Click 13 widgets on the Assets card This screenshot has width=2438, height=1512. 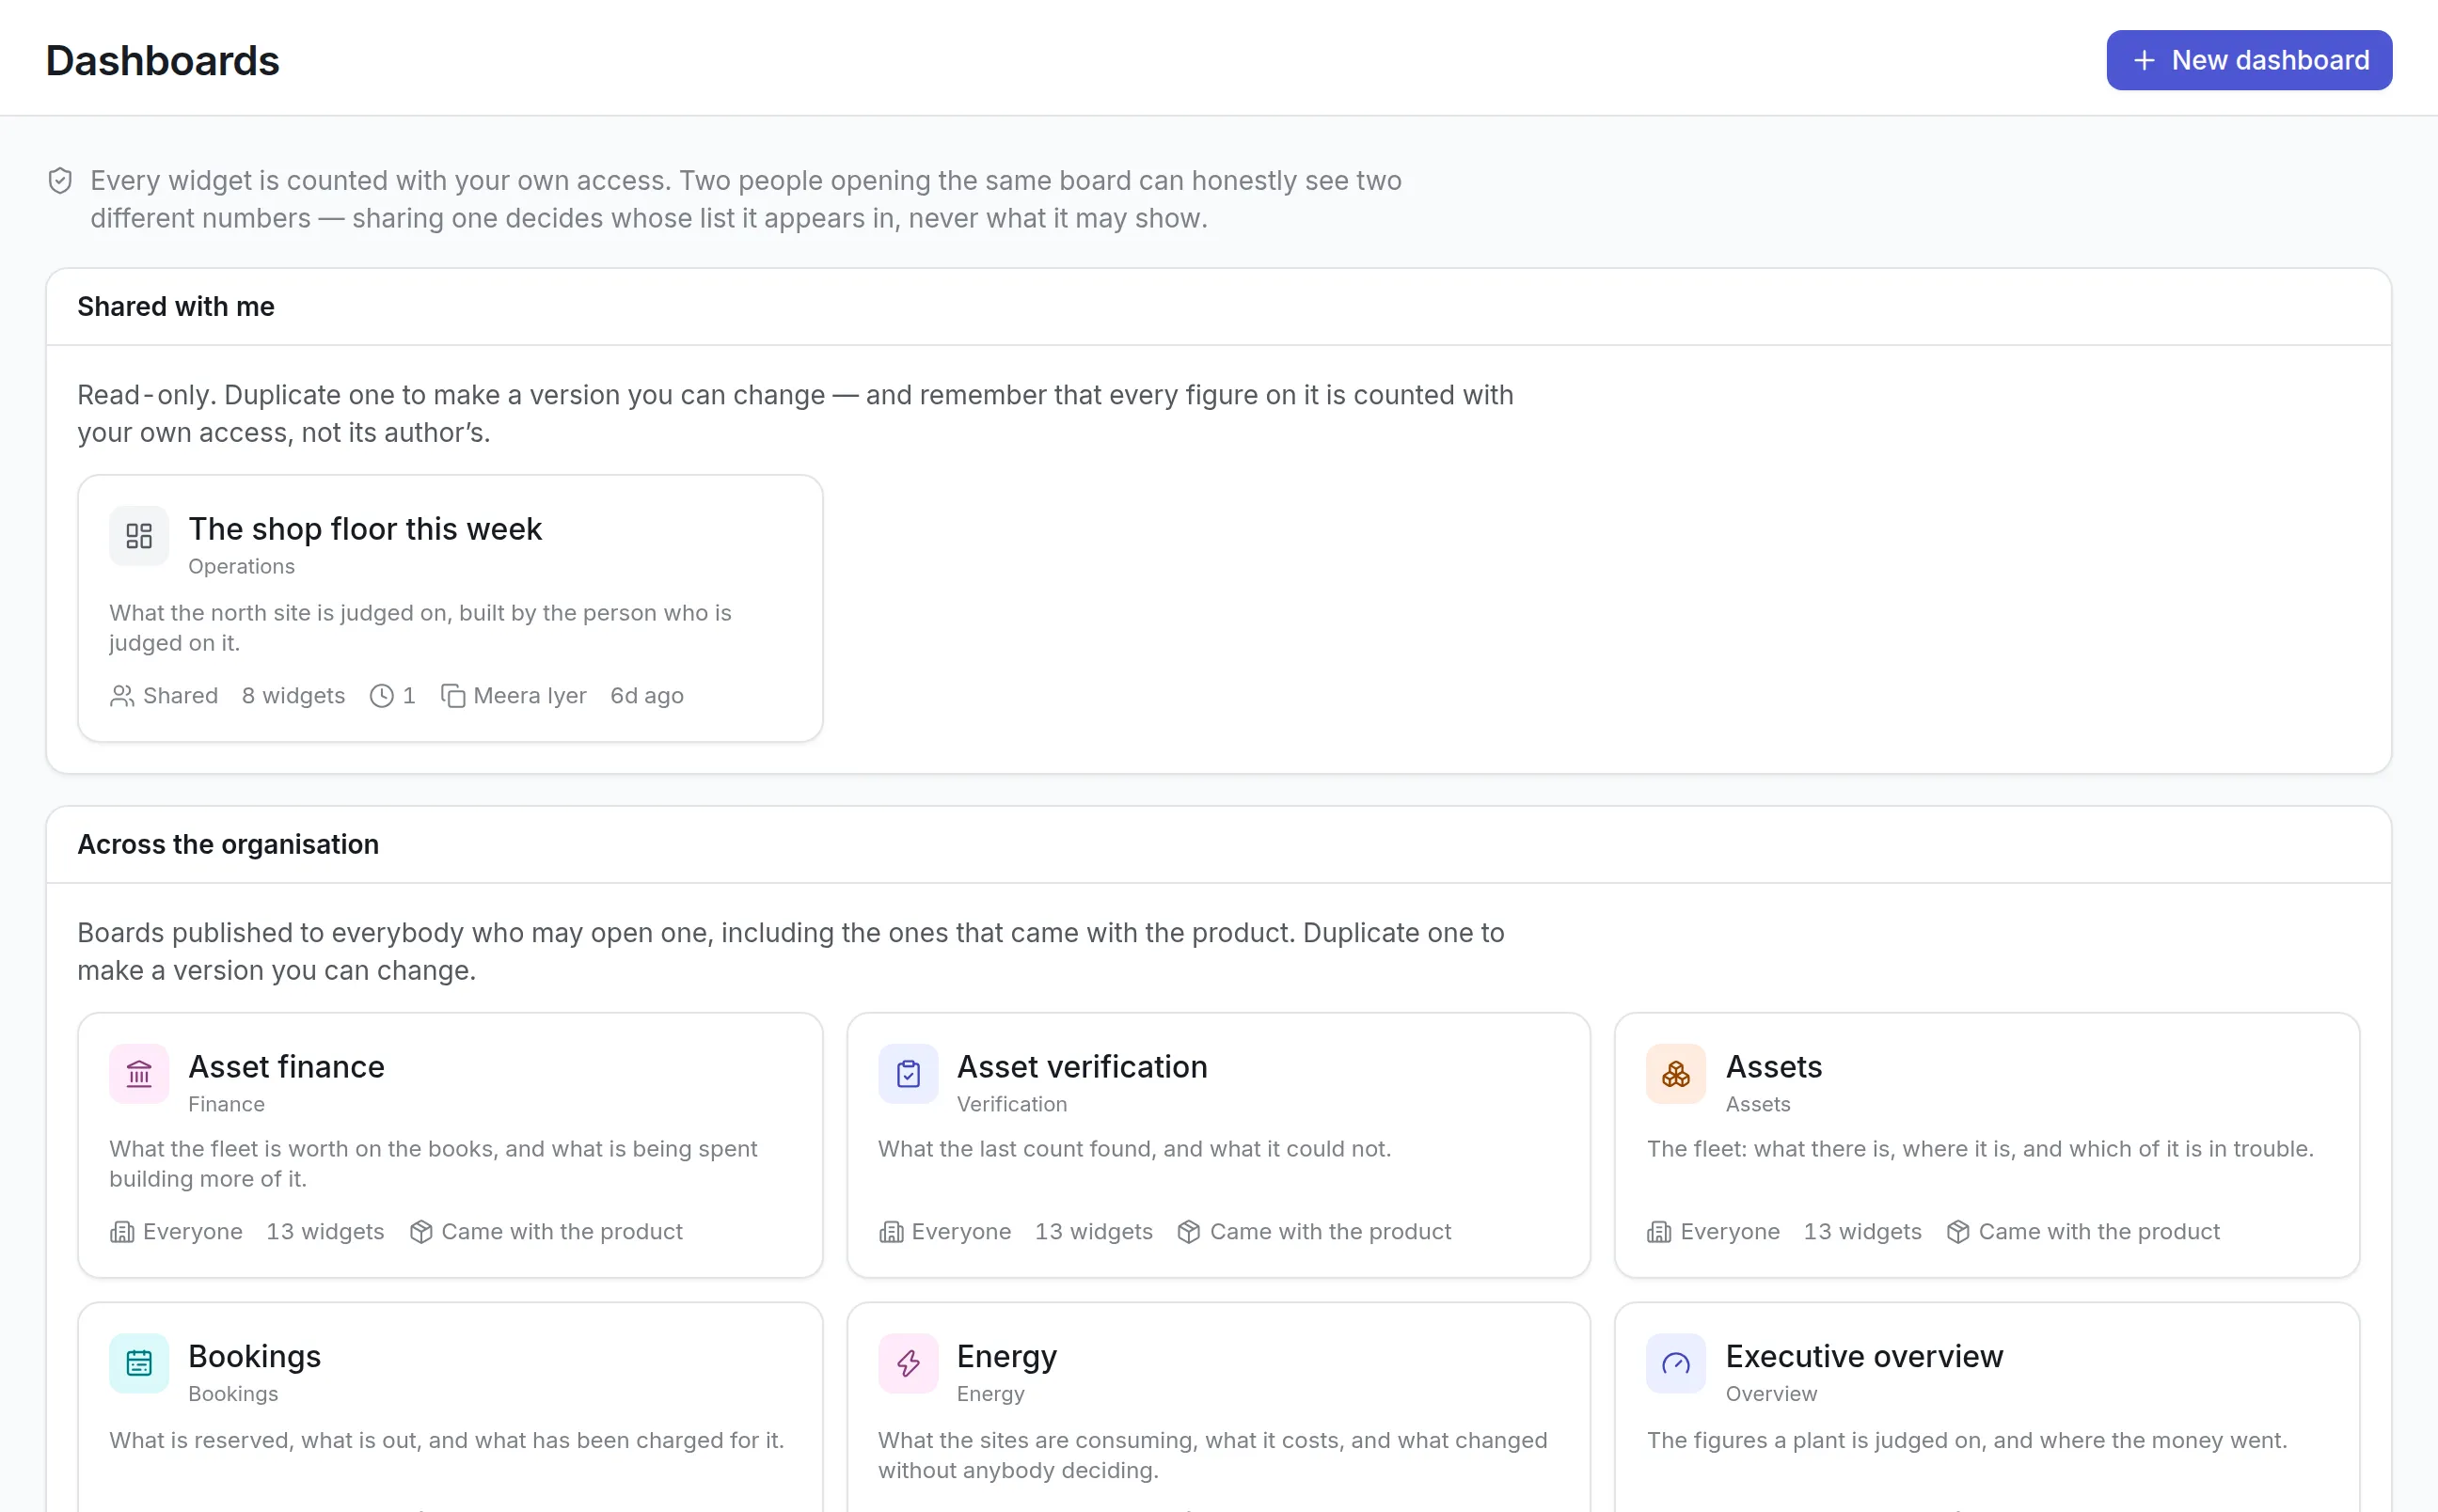(1862, 1232)
